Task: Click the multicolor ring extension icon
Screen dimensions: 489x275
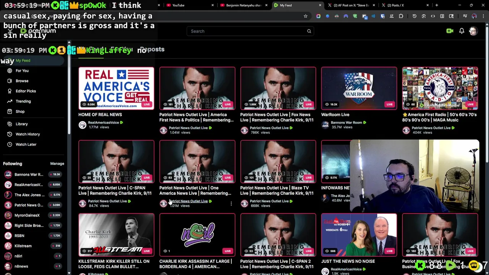Action: click(318, 16)
